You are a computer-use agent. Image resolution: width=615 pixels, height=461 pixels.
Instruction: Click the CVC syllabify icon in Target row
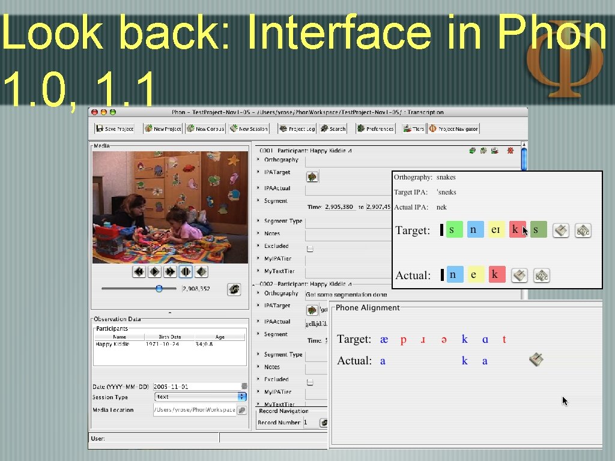pos(583,230)
